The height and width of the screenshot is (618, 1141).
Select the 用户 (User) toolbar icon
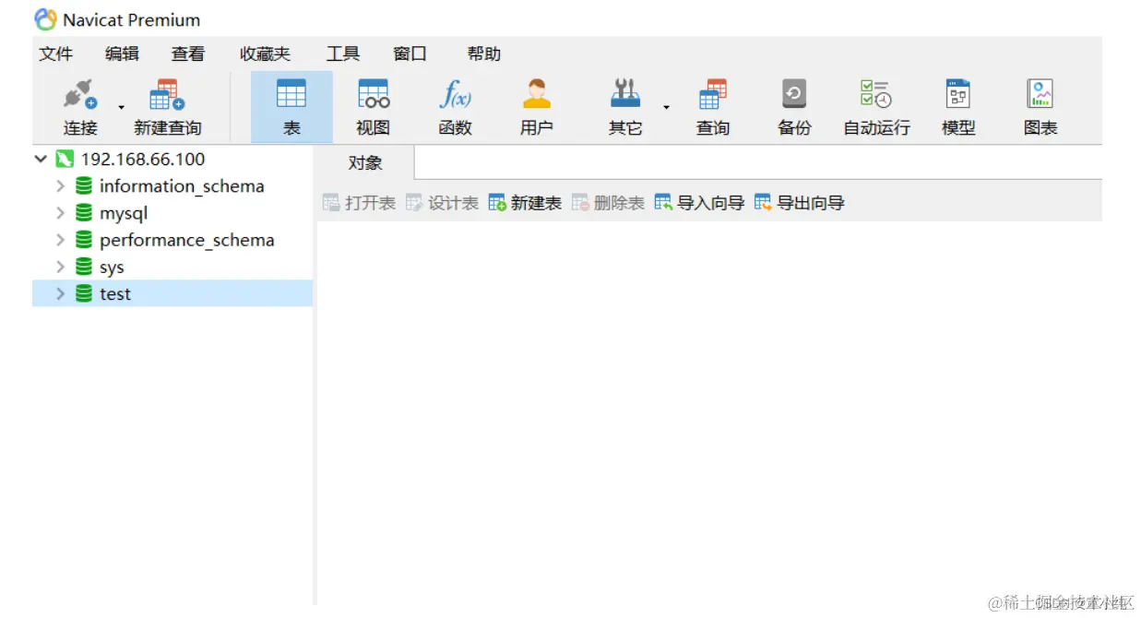tap(536, 108)
